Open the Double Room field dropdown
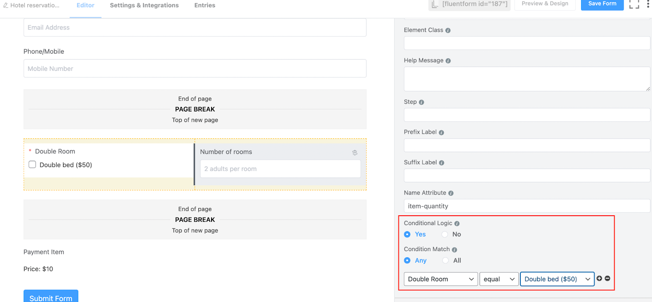This screenshot has width=652, height=302. tap(441, 279)
